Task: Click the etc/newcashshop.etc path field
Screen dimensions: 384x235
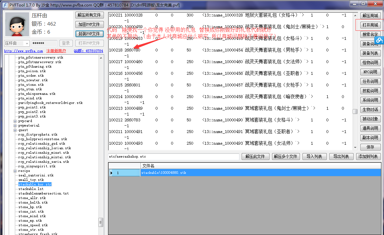Action: (173, 157)
